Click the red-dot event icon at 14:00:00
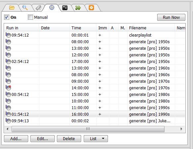193x149 pixels. point(8,88)
